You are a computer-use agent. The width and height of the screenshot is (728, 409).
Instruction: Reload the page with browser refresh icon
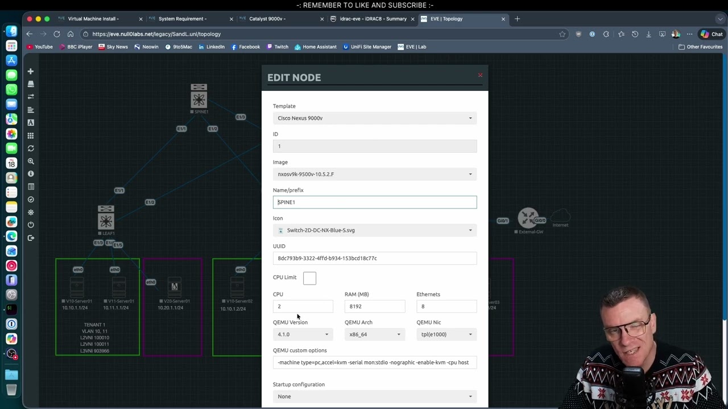pos(57,34)
